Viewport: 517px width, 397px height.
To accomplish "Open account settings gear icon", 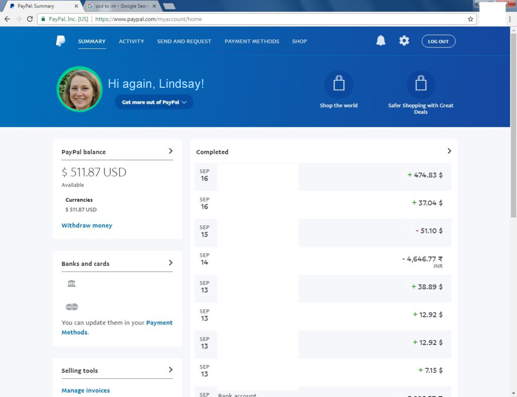I will pyautogui.click(x=404, y=41).
